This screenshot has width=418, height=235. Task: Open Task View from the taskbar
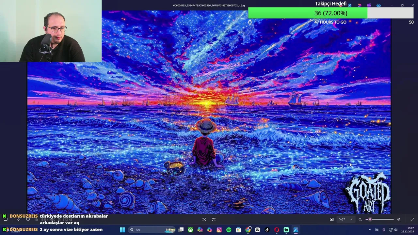click(x=181, y=230)
